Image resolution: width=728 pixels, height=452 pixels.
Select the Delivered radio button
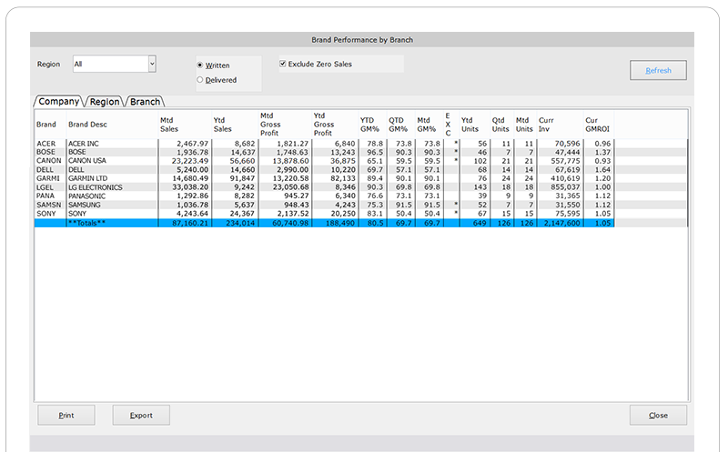coord(200,80)
